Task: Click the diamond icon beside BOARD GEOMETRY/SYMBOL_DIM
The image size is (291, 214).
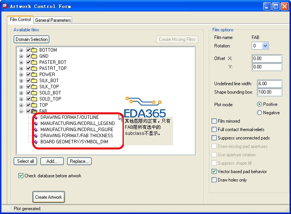Action: (36, 142)
